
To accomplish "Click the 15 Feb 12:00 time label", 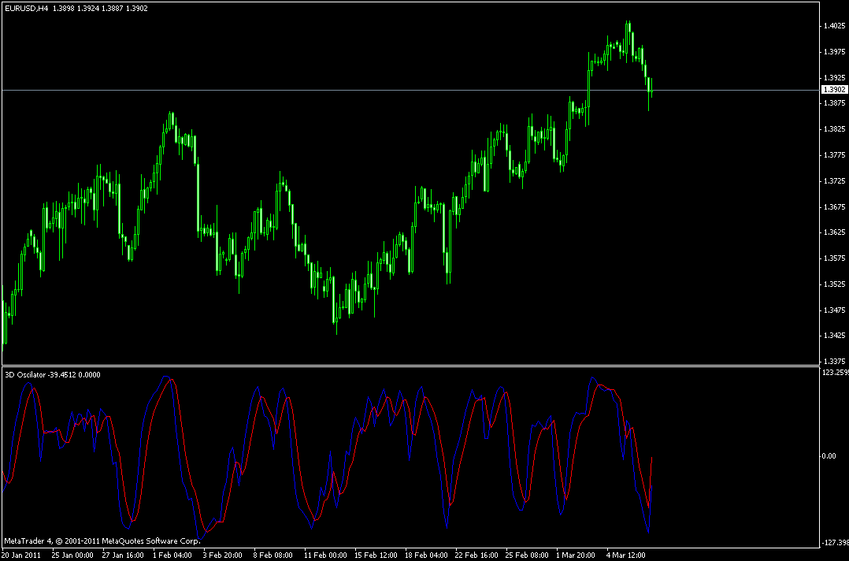I will pyautogui.click(x=375, y=555).
